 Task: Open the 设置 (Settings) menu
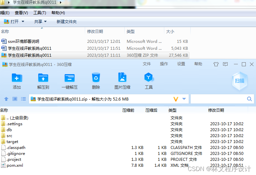181,64
